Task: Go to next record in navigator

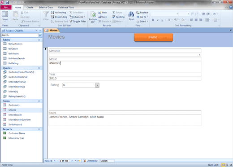Action: (72, 161)
